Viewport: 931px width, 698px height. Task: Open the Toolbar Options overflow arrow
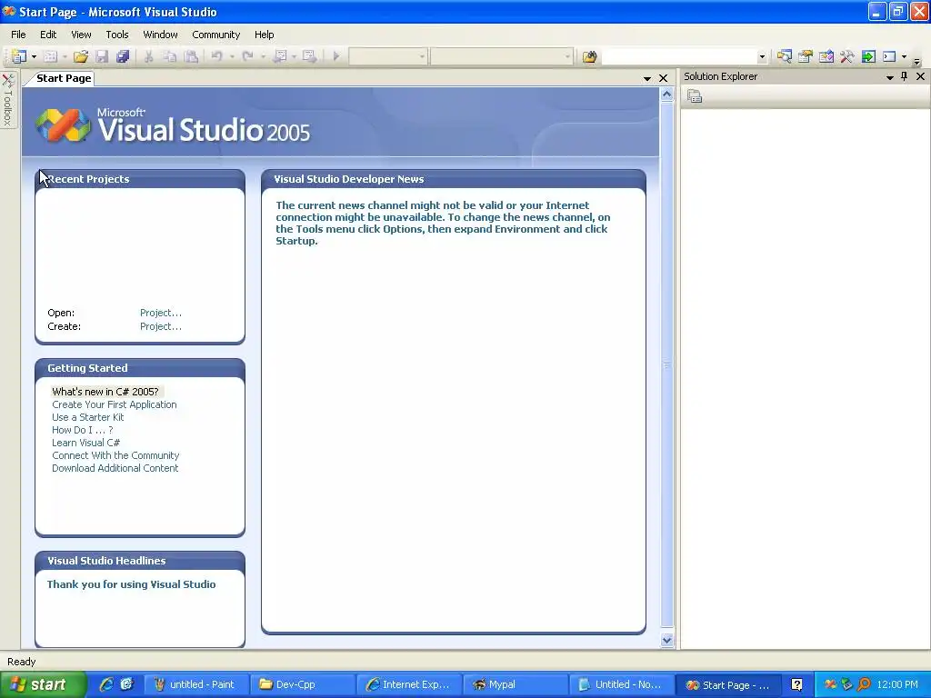(916, 61)
